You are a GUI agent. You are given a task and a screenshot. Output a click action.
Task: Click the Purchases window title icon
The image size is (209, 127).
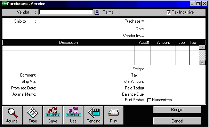click(x=4, y=3)
